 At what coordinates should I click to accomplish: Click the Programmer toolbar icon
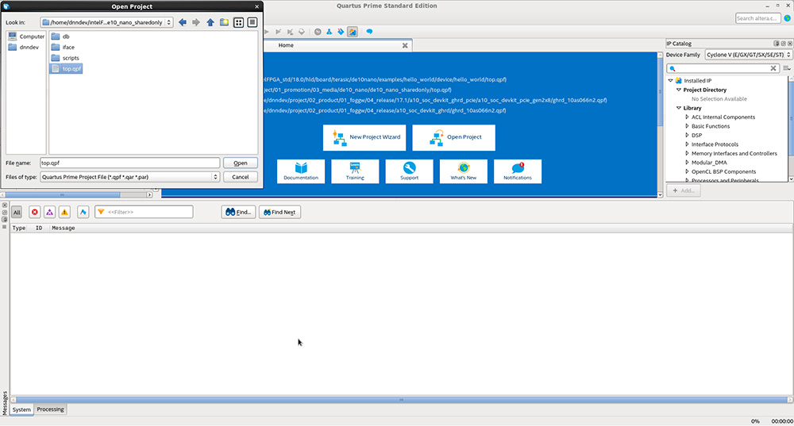341,32
